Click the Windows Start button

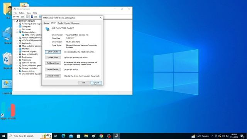point(3,136)
